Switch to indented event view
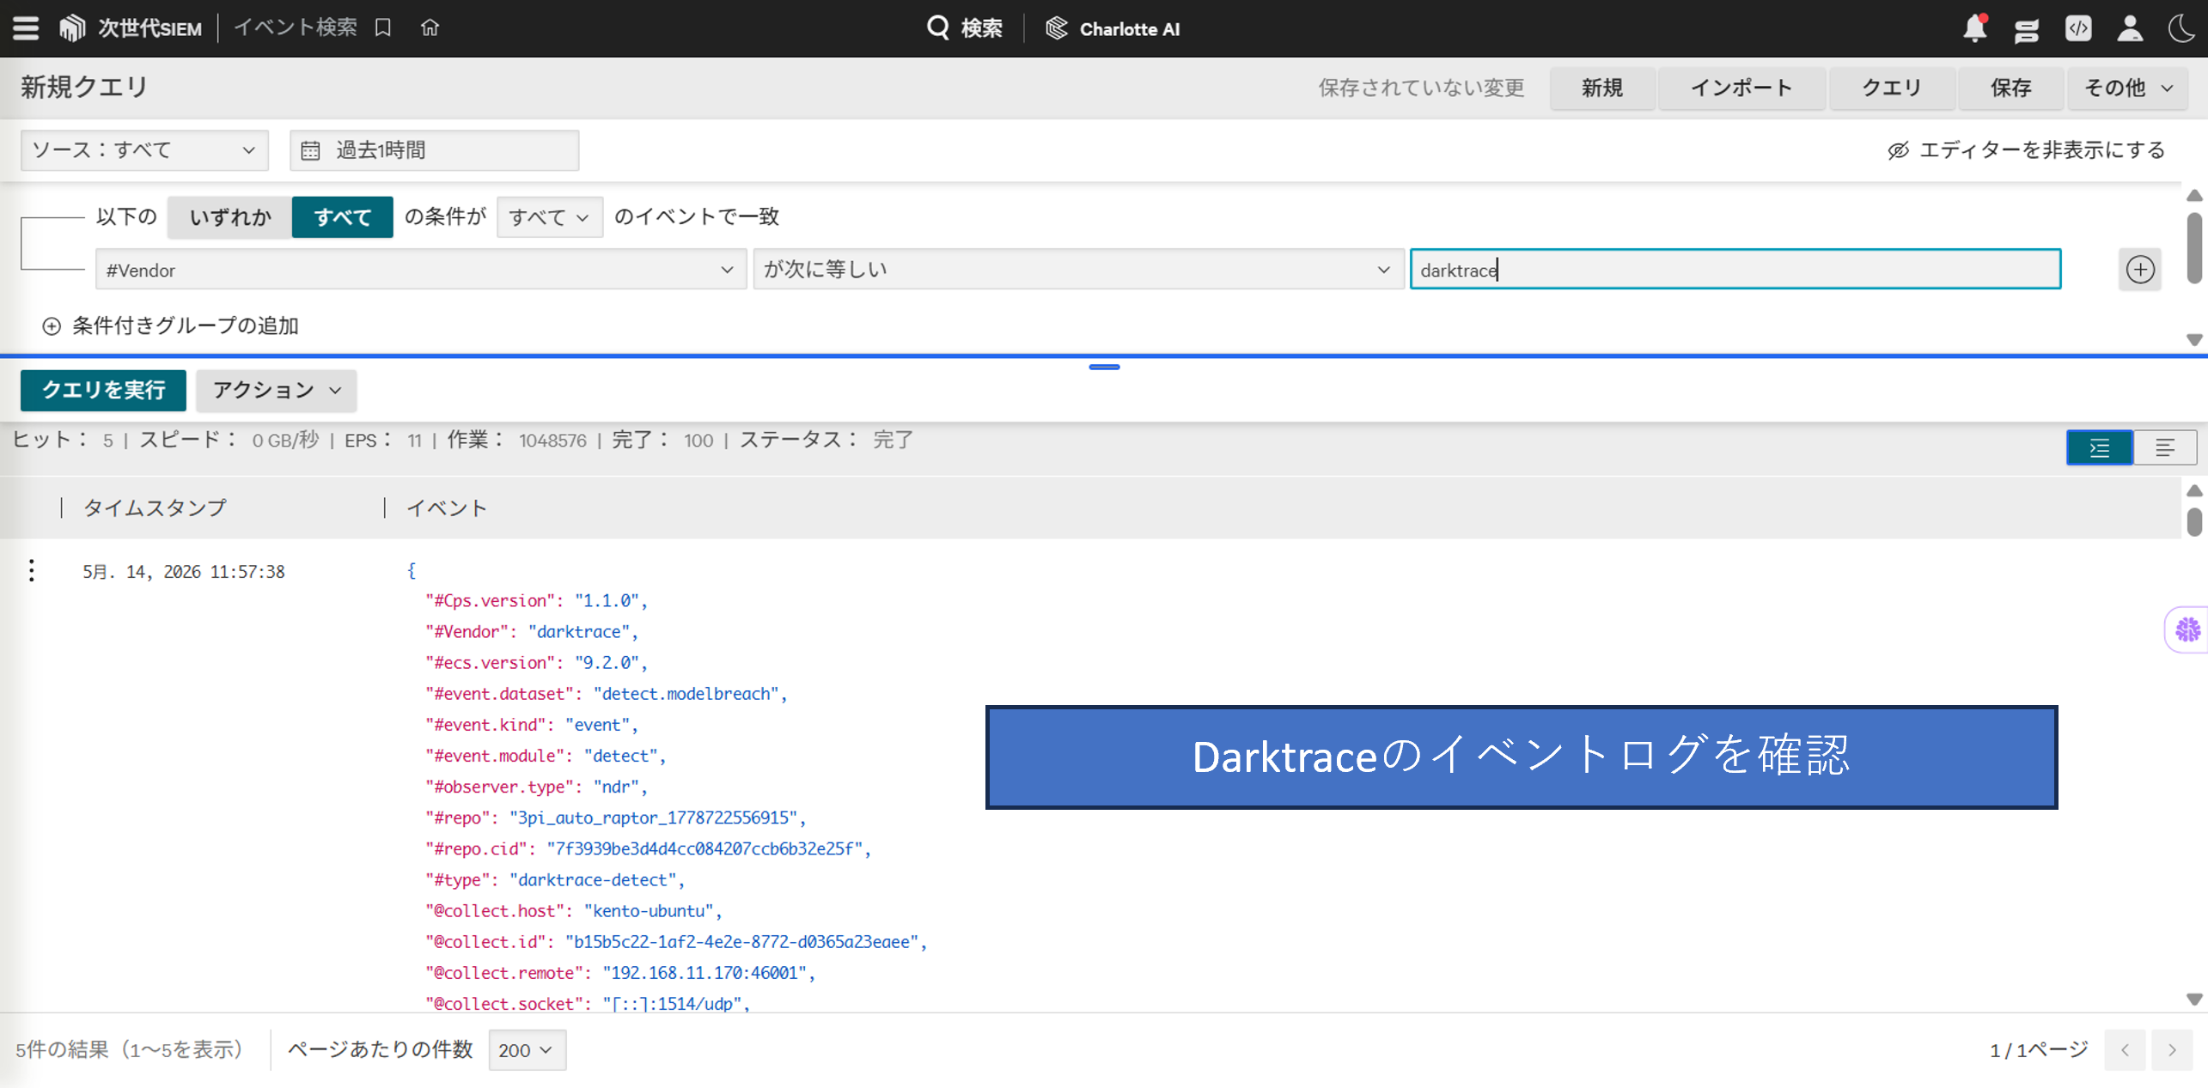This screenshot has height=1088, width=2208. pyautogui.click(x=2099, y=447)
